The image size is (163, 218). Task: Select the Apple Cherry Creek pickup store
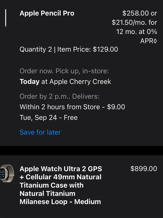(x=80, y=82)
